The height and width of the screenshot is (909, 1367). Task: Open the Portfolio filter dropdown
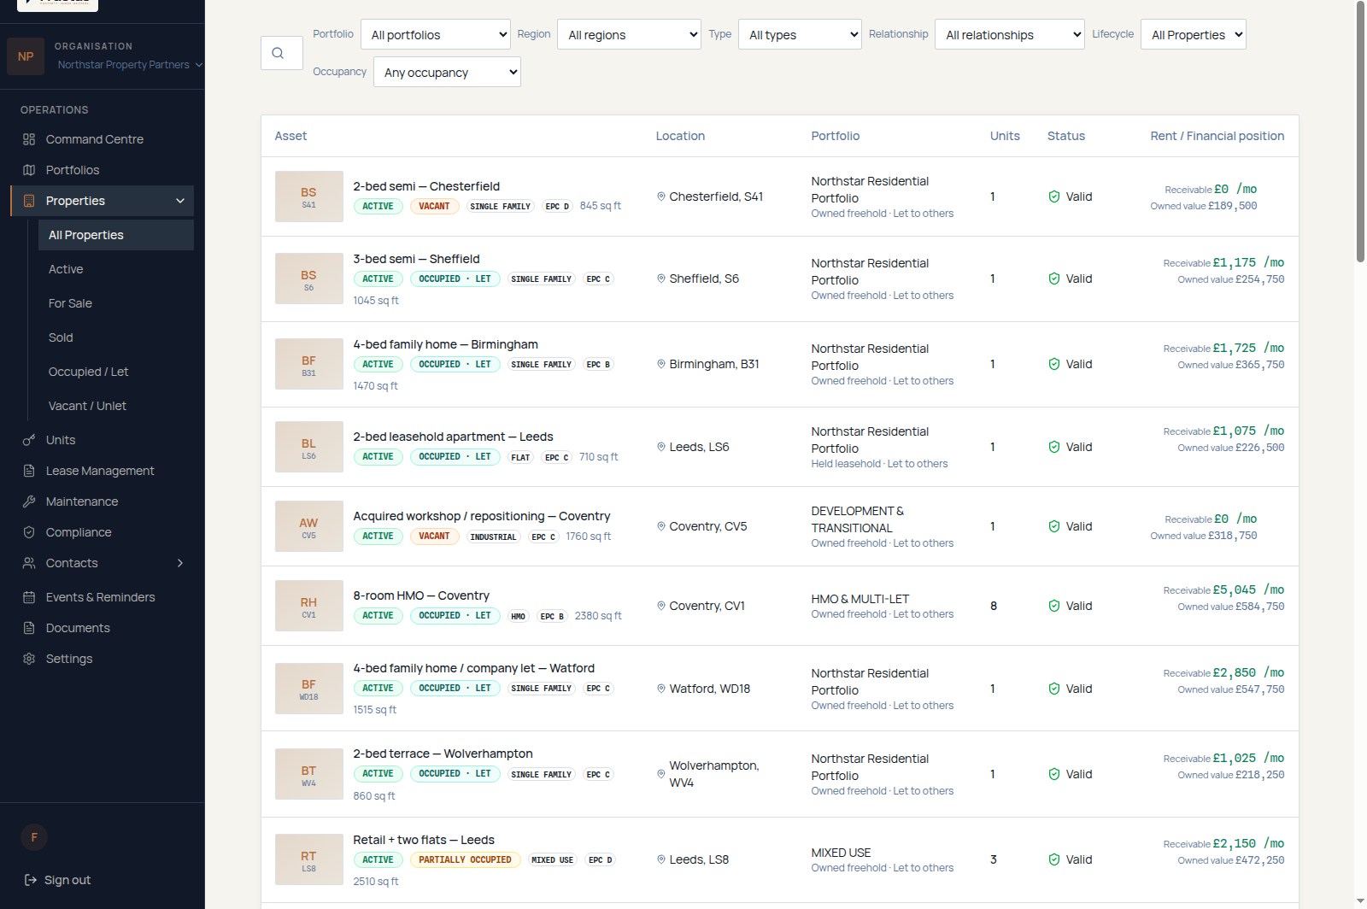click(436, 34)
